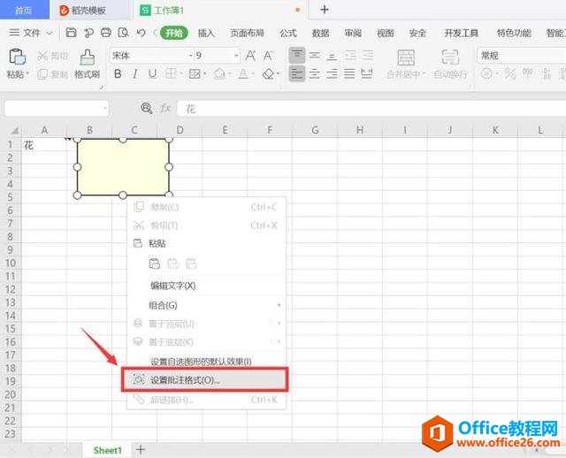Choose 编辑文字(X) in context menu

click(206, 286)
